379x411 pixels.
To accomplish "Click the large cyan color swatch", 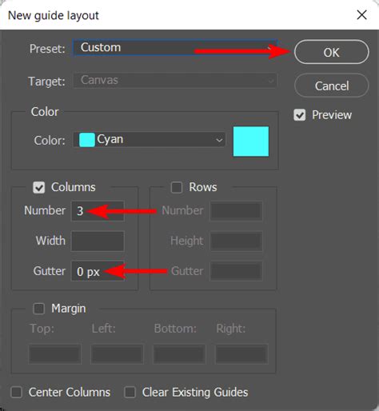I will [251, 142].
